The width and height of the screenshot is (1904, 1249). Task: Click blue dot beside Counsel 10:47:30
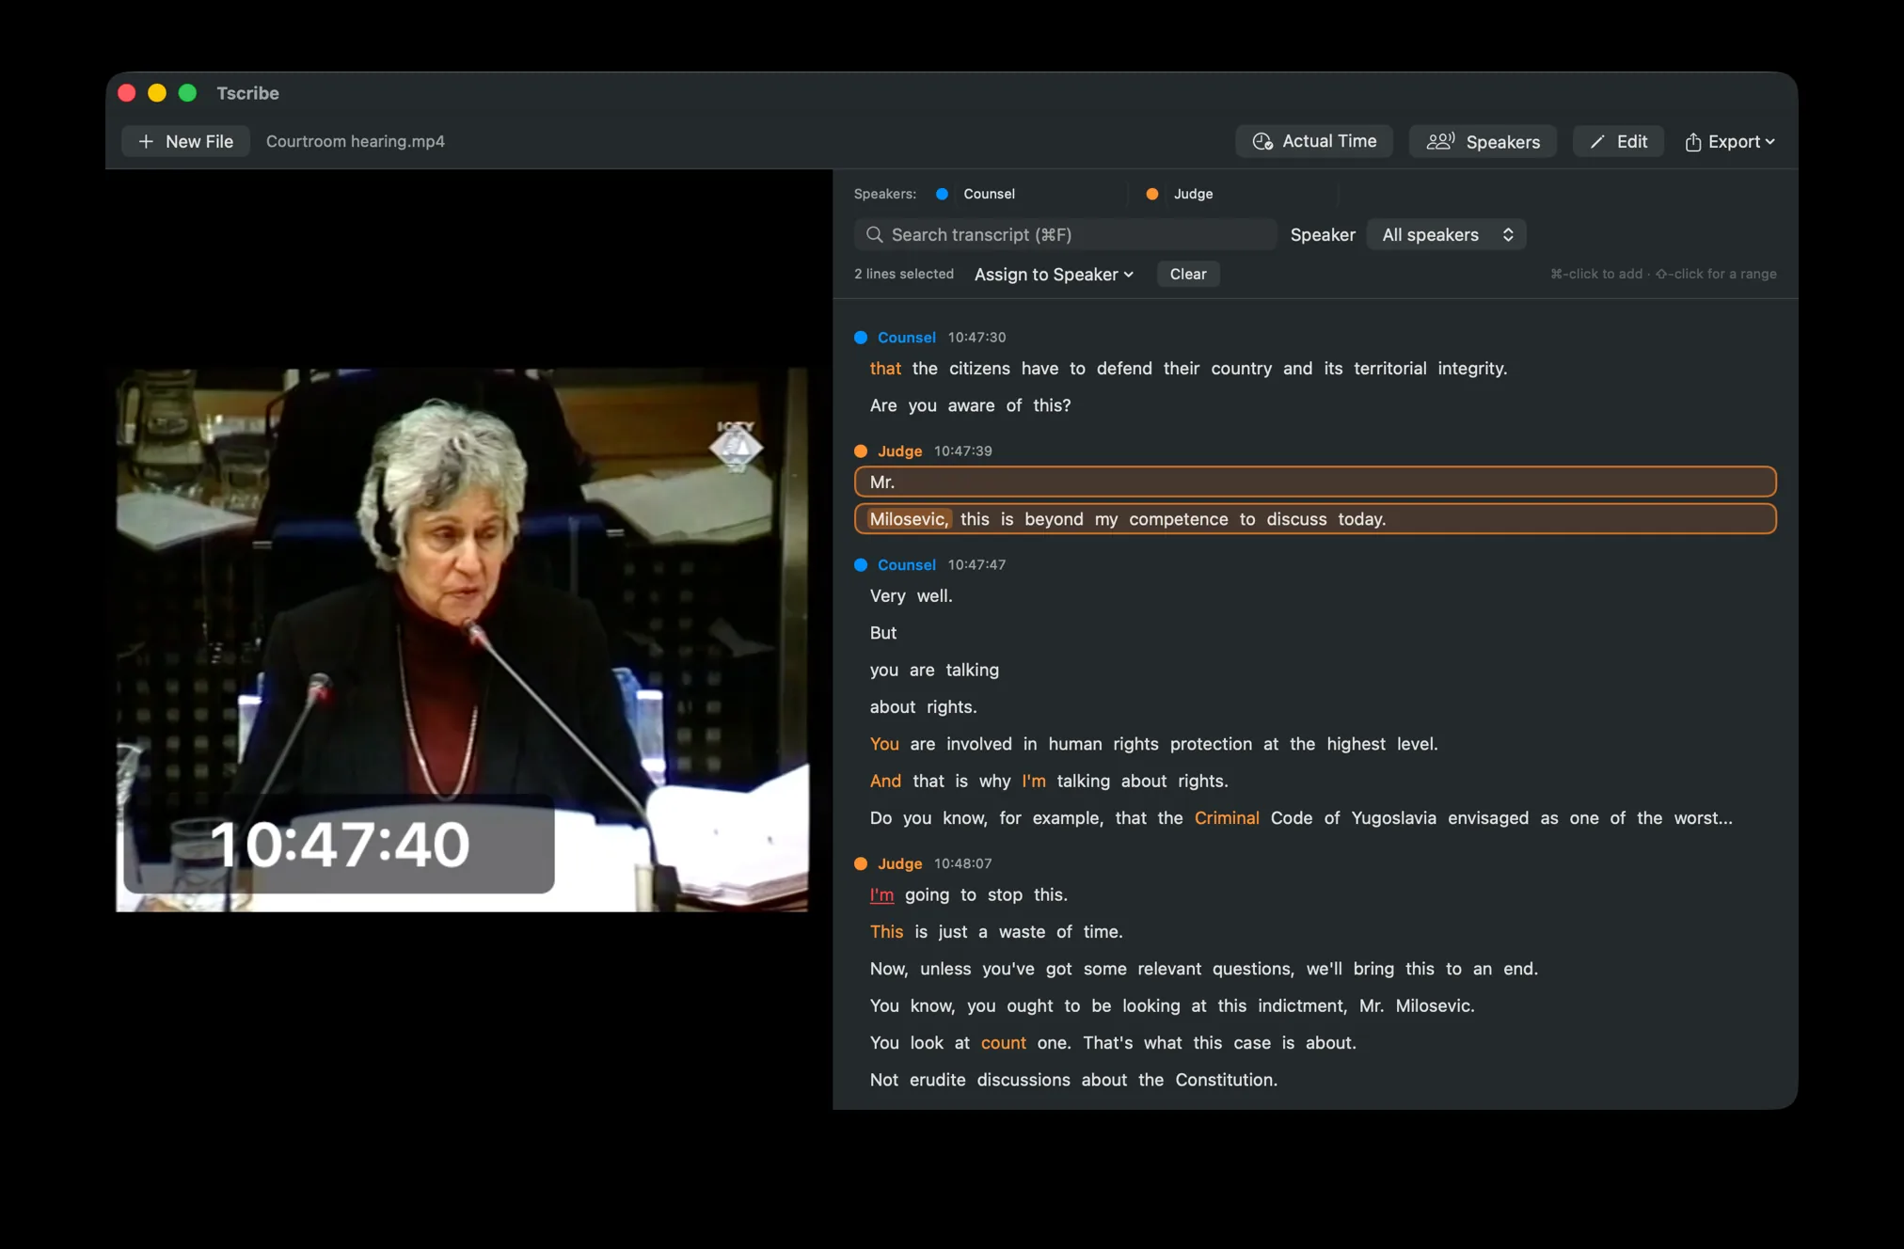(x=860, y=337)
